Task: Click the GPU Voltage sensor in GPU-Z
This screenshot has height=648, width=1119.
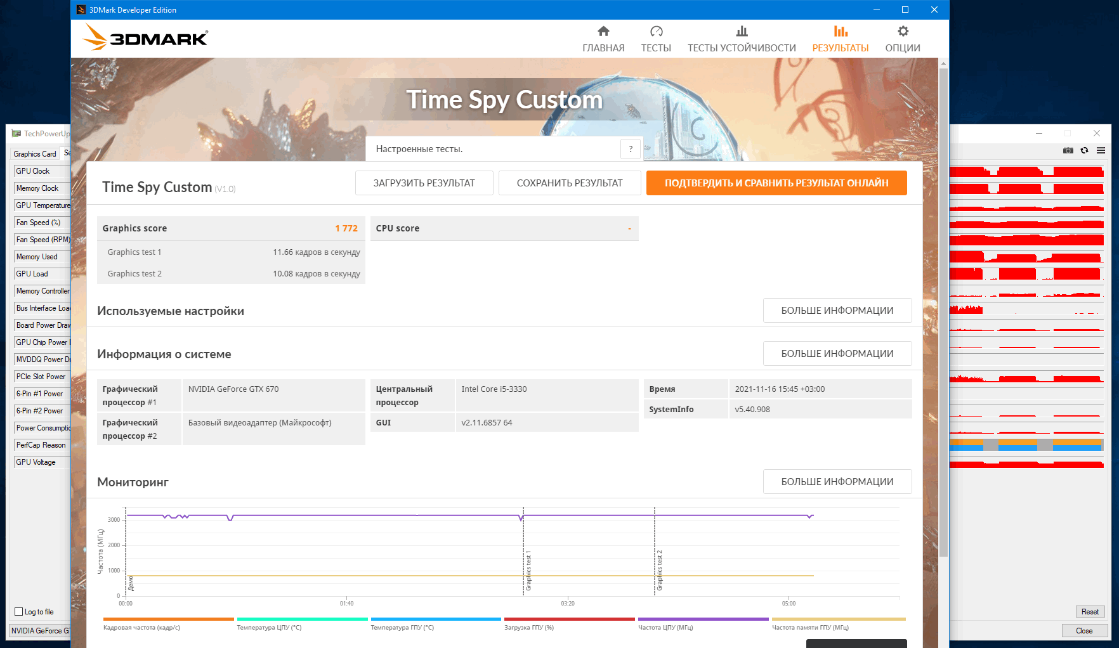Action: click(42, 462)
